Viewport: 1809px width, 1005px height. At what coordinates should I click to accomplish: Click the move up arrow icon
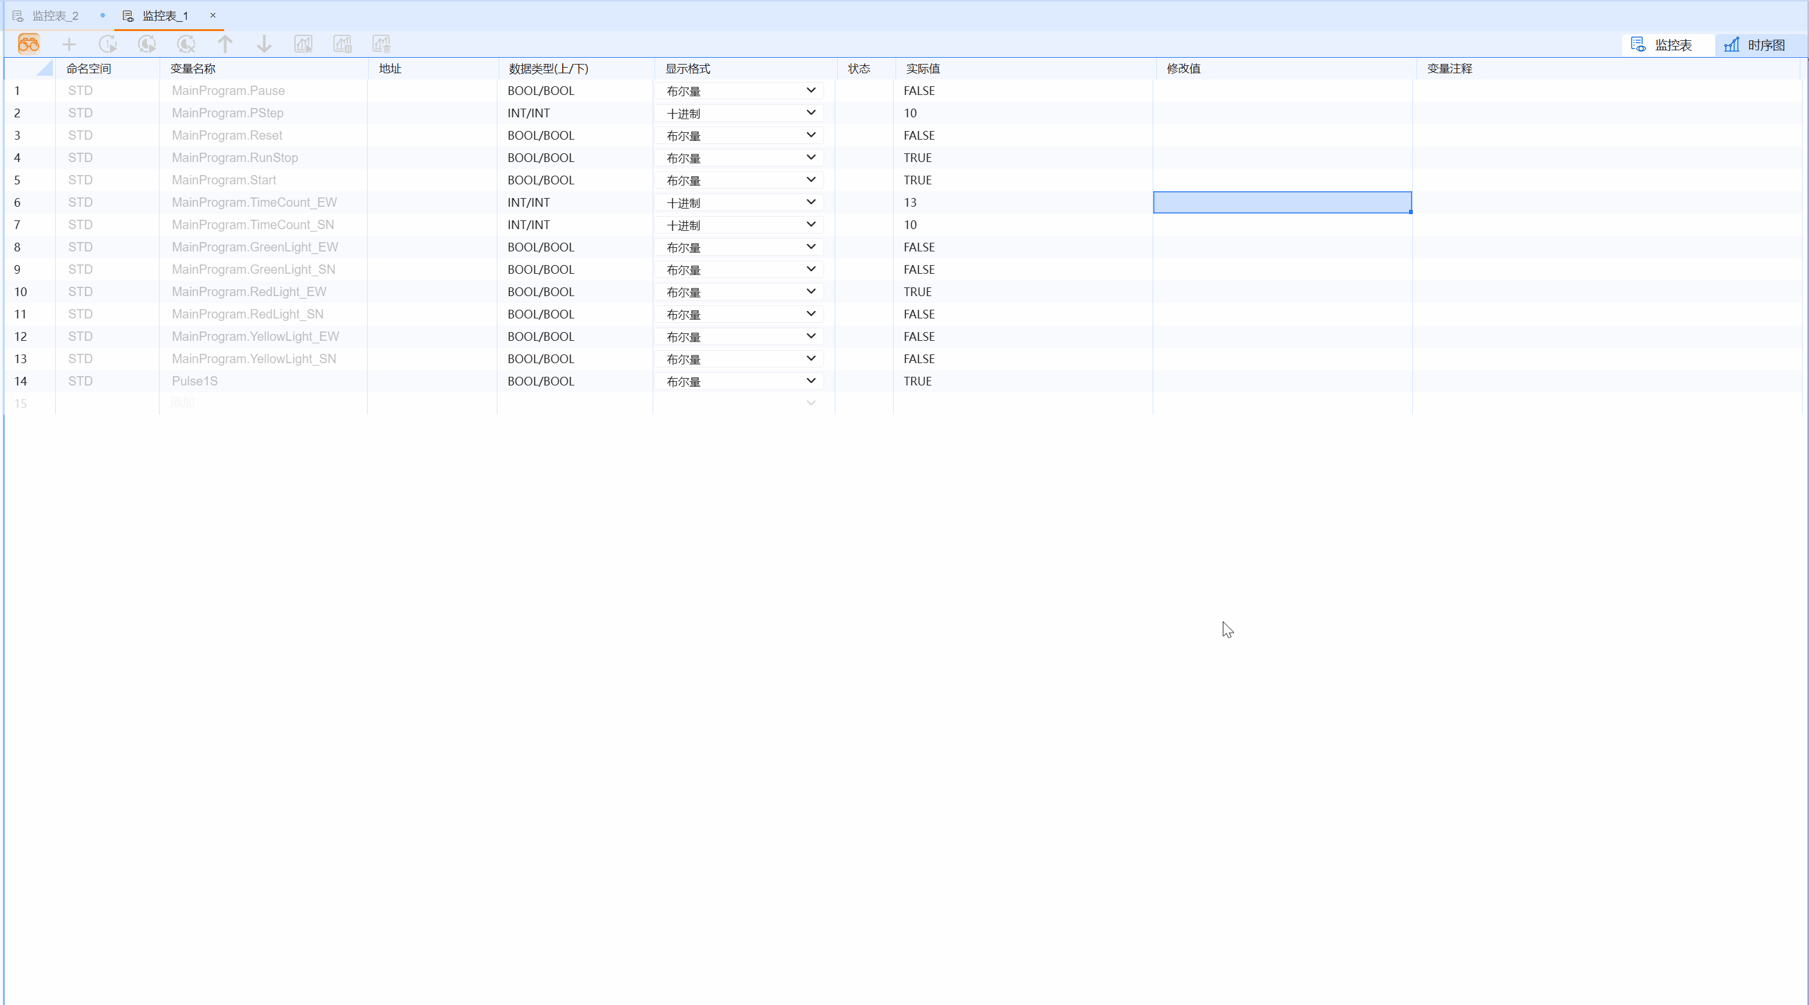point(225,44)
